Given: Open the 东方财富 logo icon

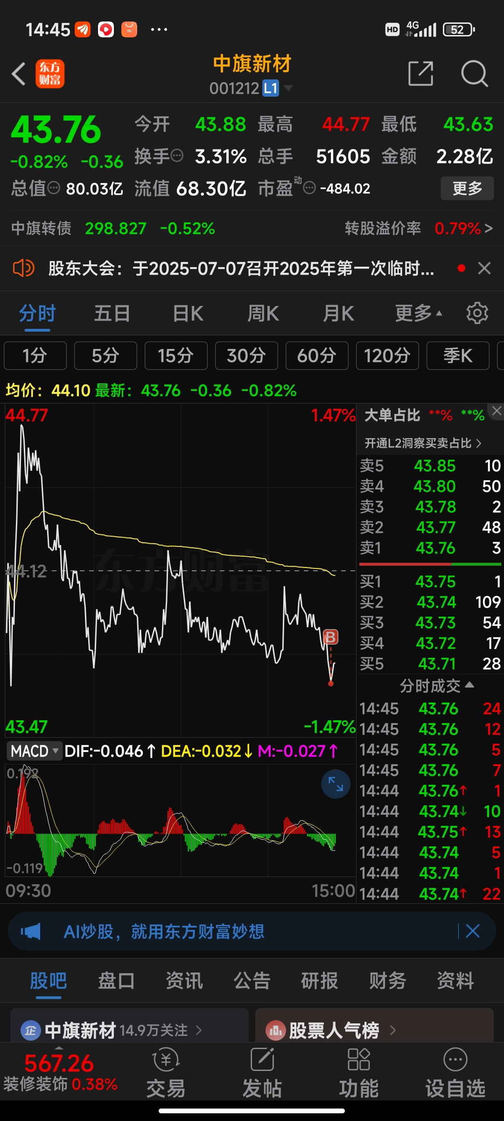Looking at the screenshot, I should click(x=50, y=74).
